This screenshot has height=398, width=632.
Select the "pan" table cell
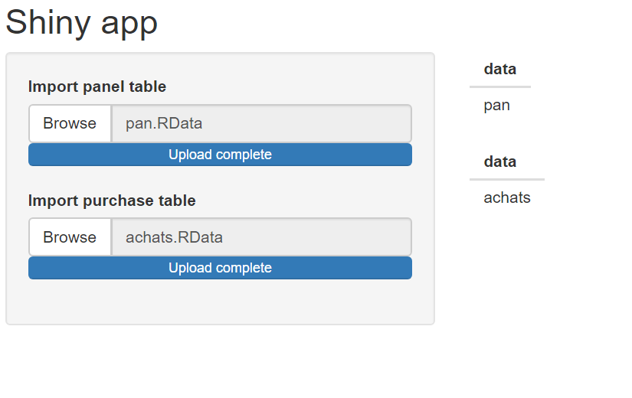(497, 105)
